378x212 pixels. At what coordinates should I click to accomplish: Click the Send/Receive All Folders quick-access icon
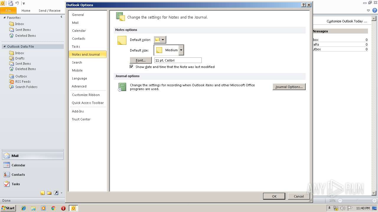[x=11, y=3]
